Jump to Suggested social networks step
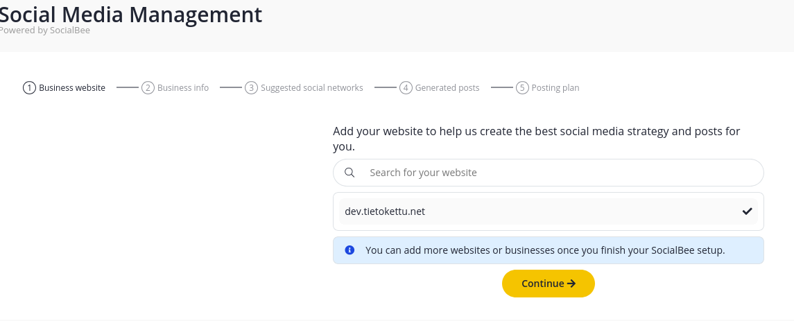 (x=304, y=88)
